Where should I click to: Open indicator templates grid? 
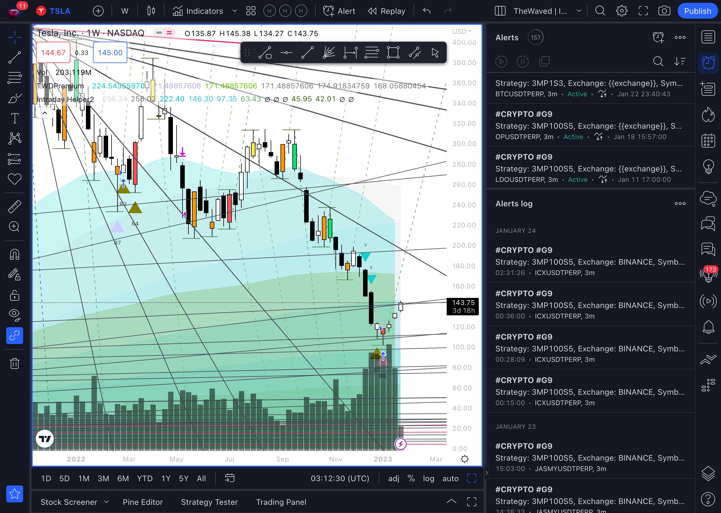pyautogui.click(x=251, y=11)
